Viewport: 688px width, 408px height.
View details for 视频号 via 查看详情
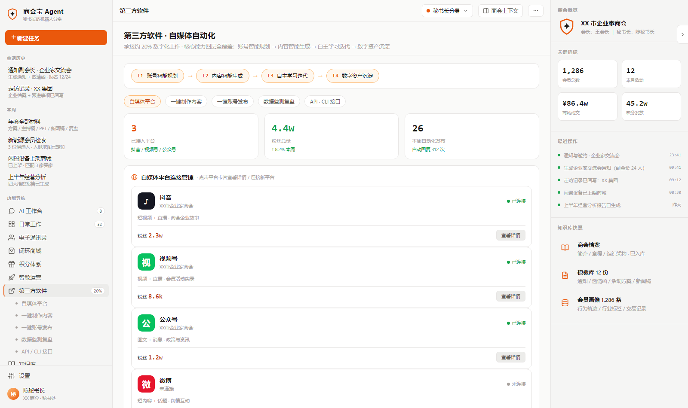click(x=511, y=296)
